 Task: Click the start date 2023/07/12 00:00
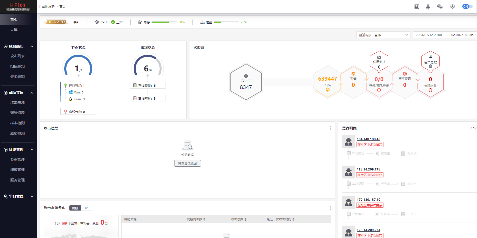(x=429, y=35)
